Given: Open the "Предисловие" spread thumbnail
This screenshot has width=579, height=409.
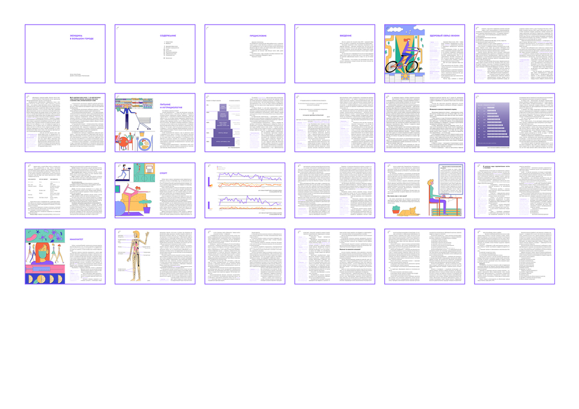Looking at the screenshot, I should [245, 54].
